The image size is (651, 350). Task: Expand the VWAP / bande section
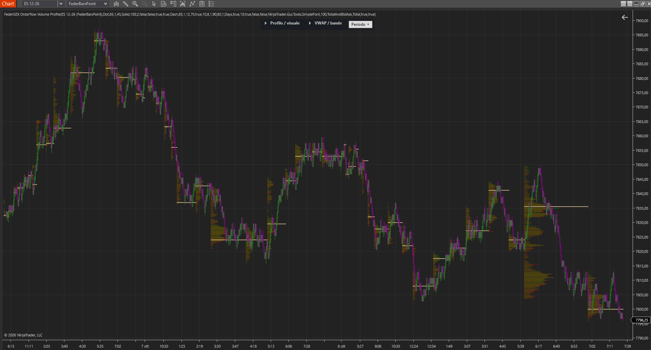pos(325,23)
